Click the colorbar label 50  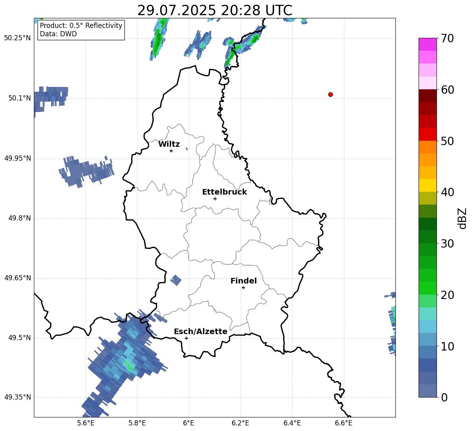[447, 141]
